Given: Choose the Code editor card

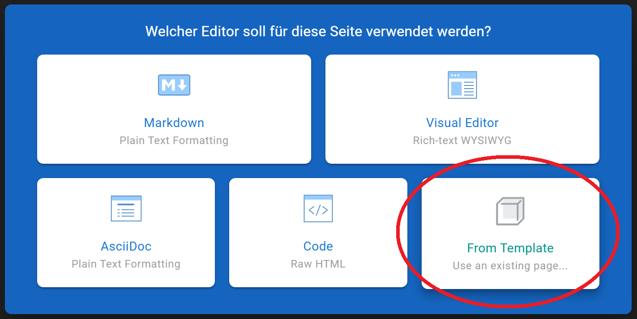Looking at the screenshot, I should click(x=318, y=232).
